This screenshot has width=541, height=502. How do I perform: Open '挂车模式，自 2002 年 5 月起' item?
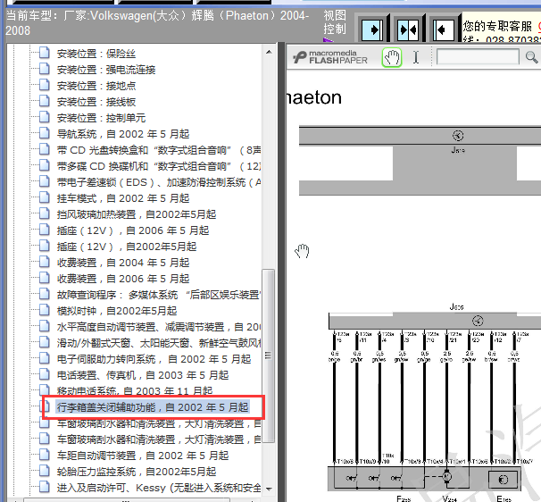tap(123, 198)
